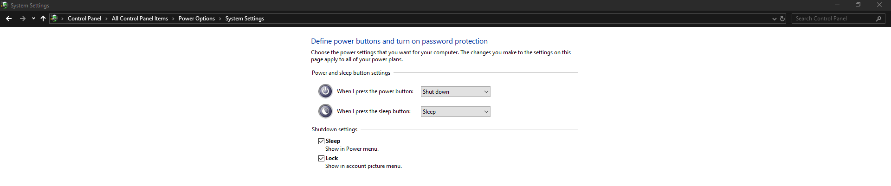Image resolution: width=891 pixels, height=186 pixels.
Task: Expand the address bar previous locations chevron
Action: point(774,19)
